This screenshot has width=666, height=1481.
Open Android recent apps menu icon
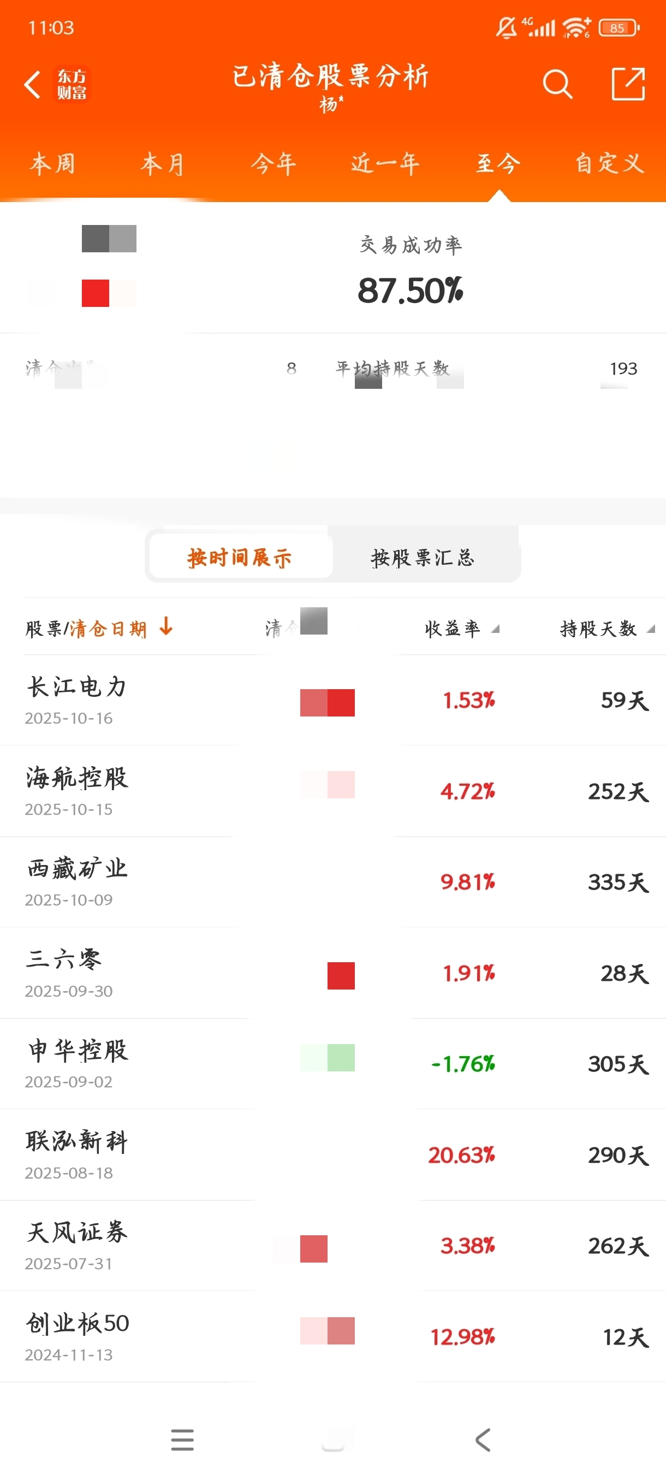(x=182, y=1439)
